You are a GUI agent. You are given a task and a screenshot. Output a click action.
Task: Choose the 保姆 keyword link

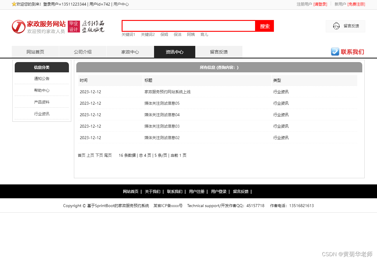pyautogui.click(x=164, y=34)
